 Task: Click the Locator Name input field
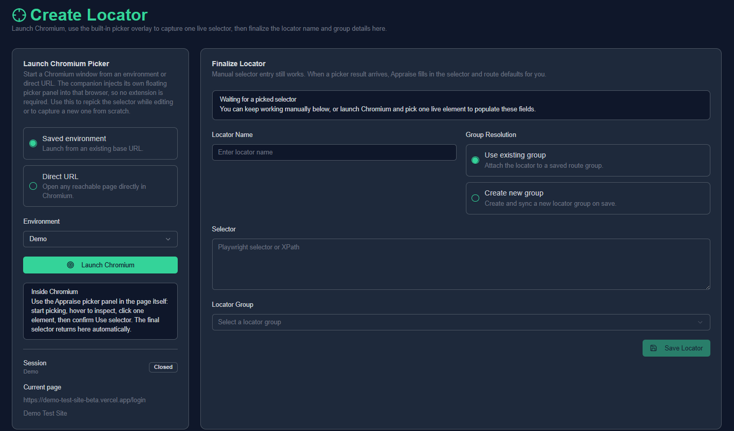pos(334,152)
